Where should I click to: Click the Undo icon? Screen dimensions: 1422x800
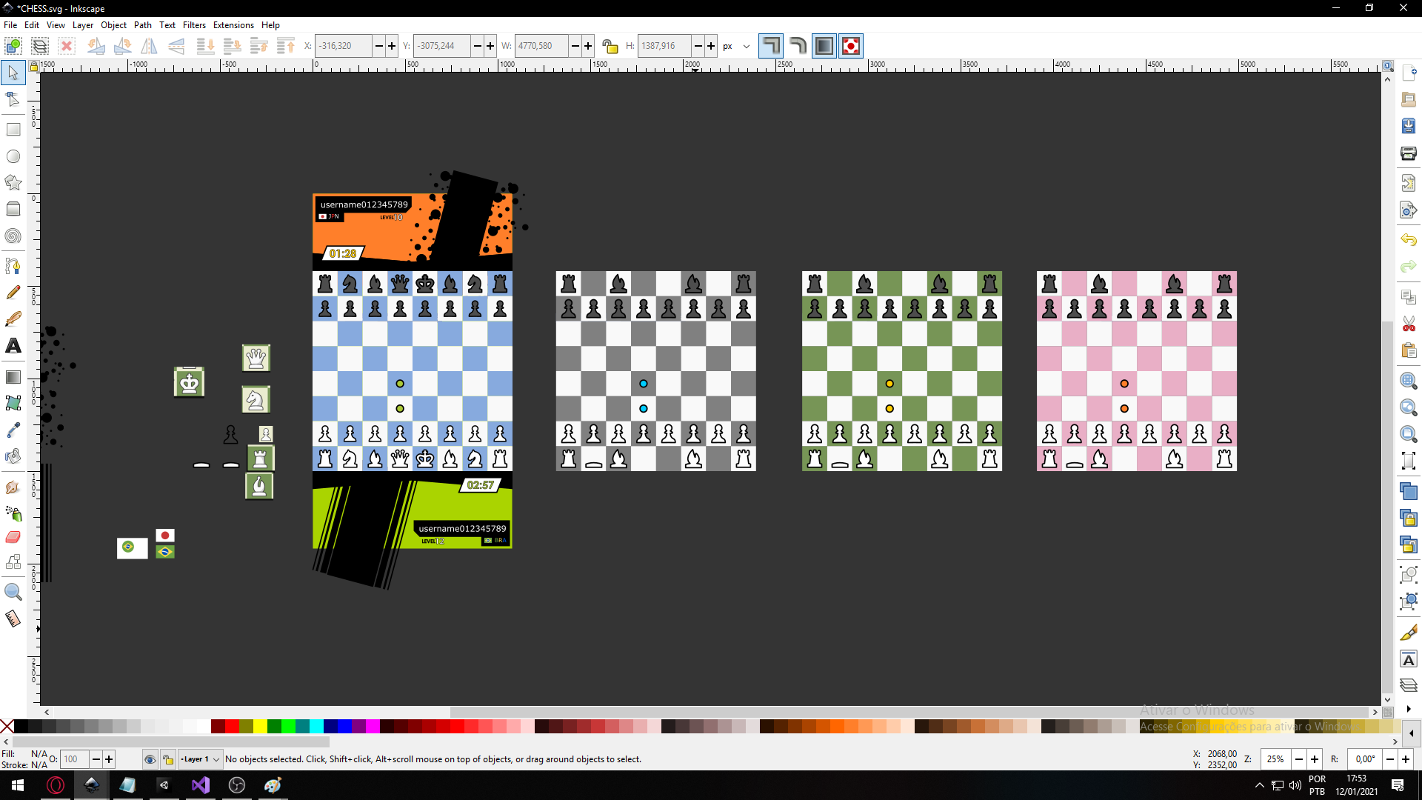pyautogui.click(x=1408, y=240)
